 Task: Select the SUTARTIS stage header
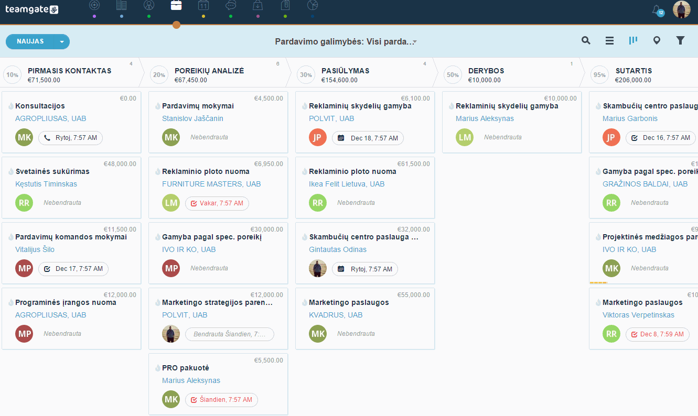(x=633, y=71)
